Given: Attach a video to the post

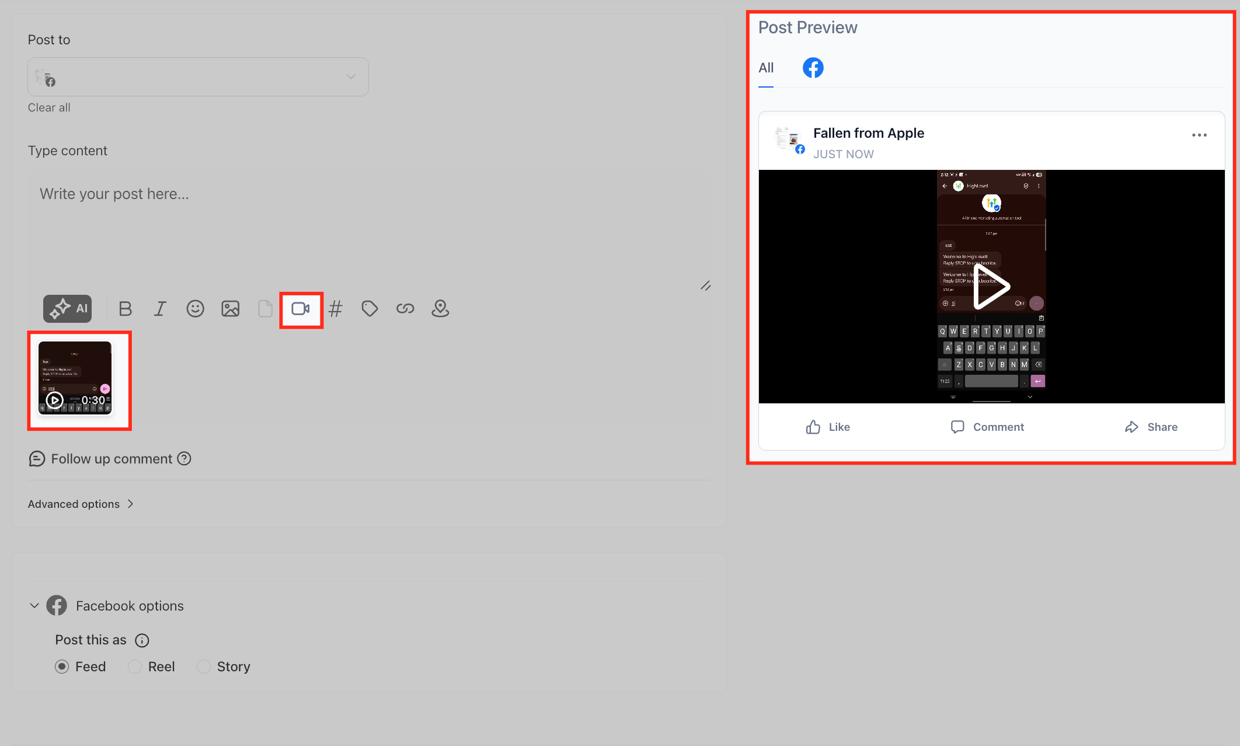Looking at the screenshot, I should click(x=301, y=309).
